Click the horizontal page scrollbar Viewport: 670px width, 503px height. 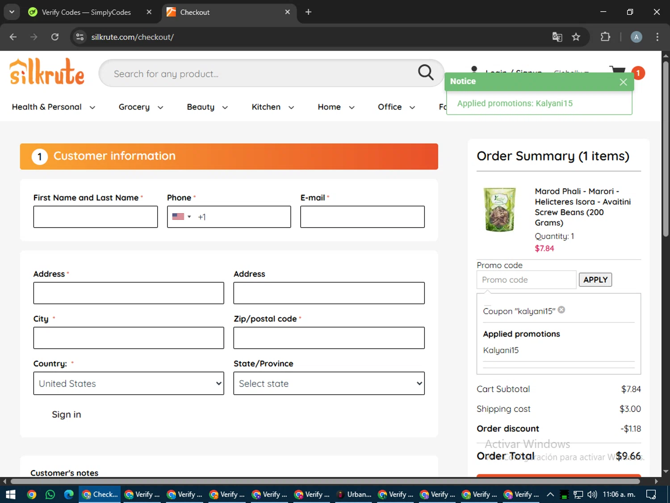pos(325,481)
